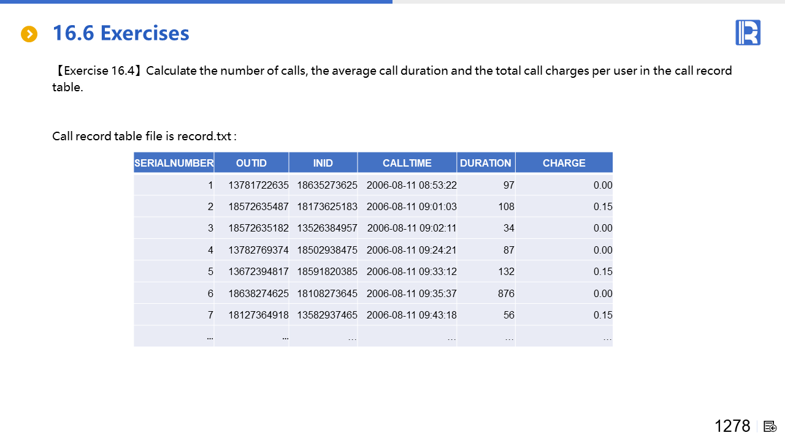The height and width of the screenshot is (441, 785).
Task: Click the slide number 1278
Action: (732, 426)
